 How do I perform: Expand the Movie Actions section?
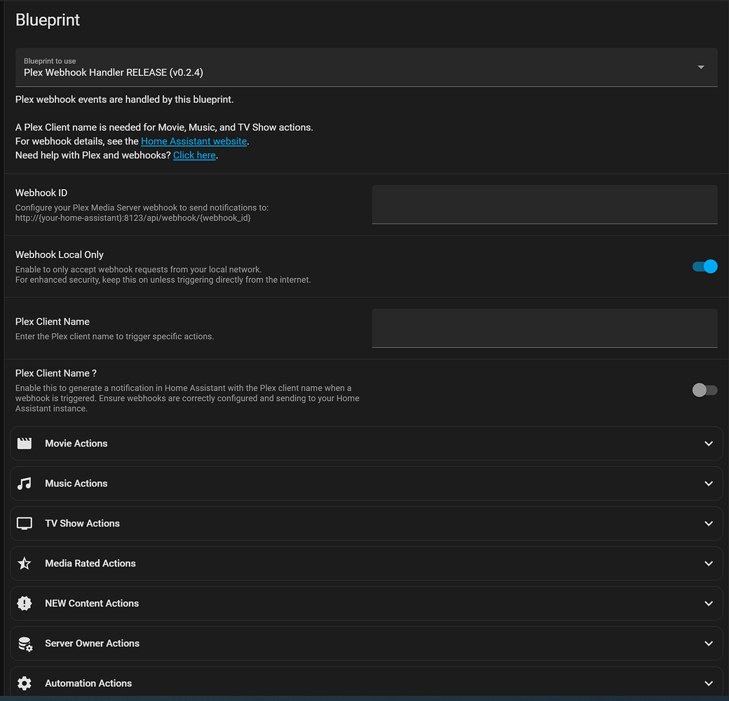coord(709,443)
